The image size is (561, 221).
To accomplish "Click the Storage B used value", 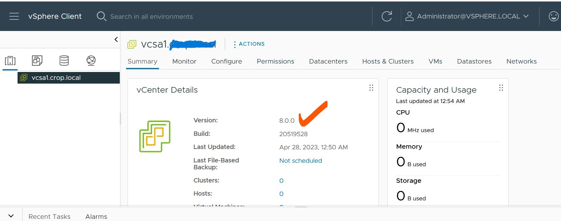I will 411,196.
